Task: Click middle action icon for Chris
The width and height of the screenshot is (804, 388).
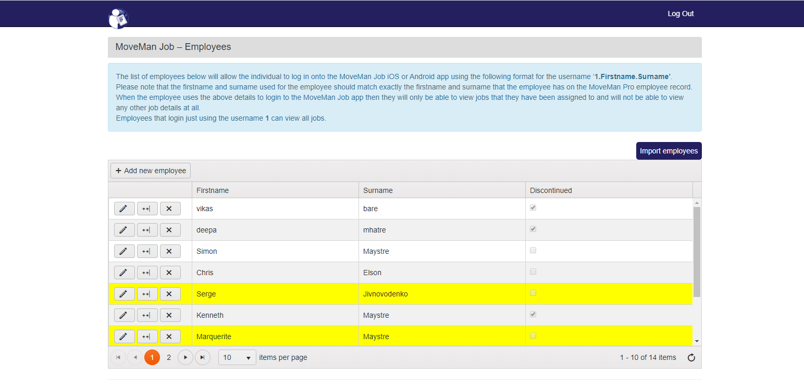Action: coord(147,273)
